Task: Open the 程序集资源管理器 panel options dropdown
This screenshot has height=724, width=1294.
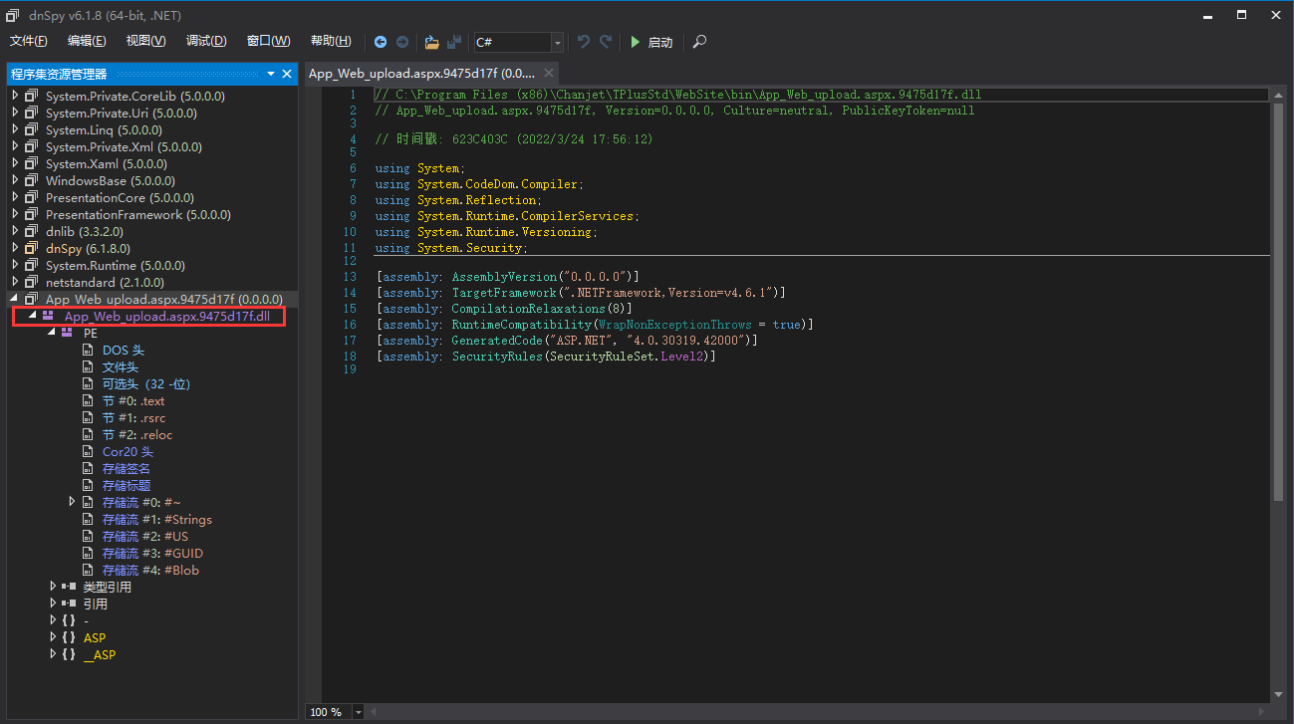Action: pos(271,75)
